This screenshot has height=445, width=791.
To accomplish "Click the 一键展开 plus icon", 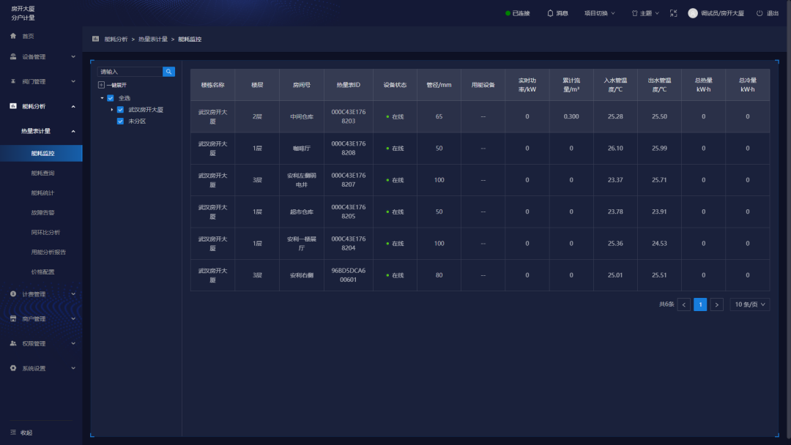I will (101, 85).
